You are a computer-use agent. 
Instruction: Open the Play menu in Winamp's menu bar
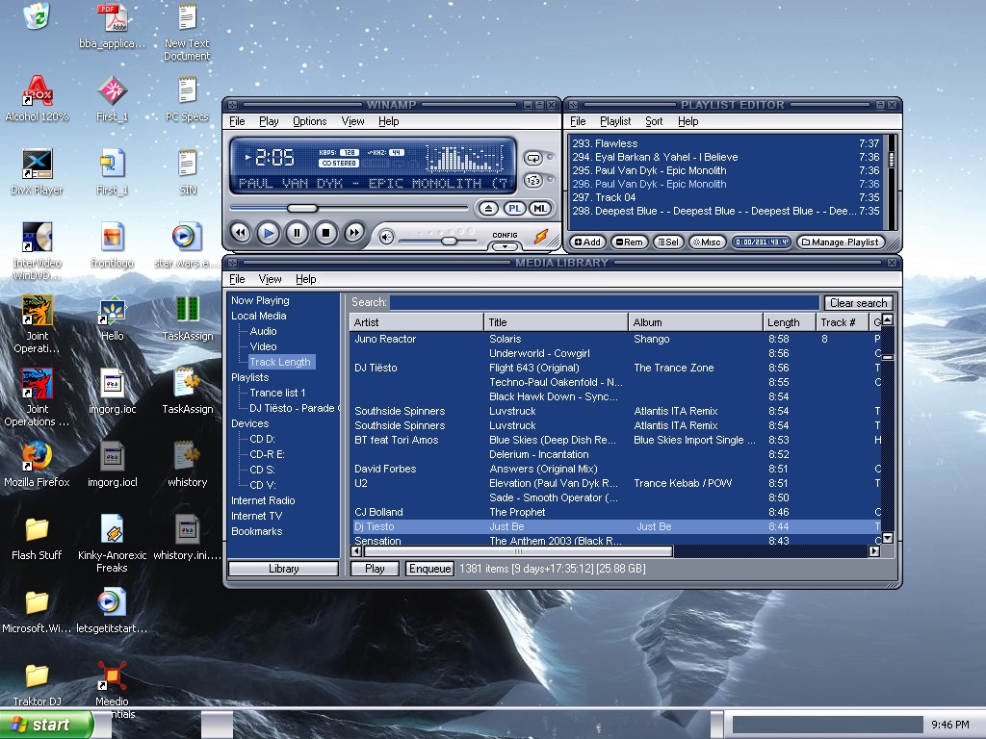[269, 121]
